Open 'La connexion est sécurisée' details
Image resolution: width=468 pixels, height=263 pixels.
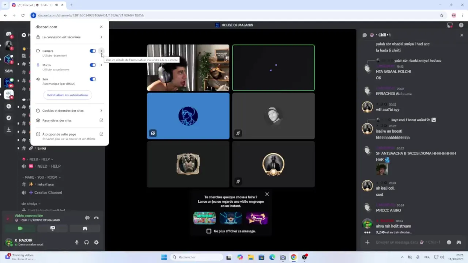69,37
